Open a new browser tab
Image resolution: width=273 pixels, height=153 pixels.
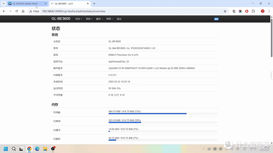[94, 3]
